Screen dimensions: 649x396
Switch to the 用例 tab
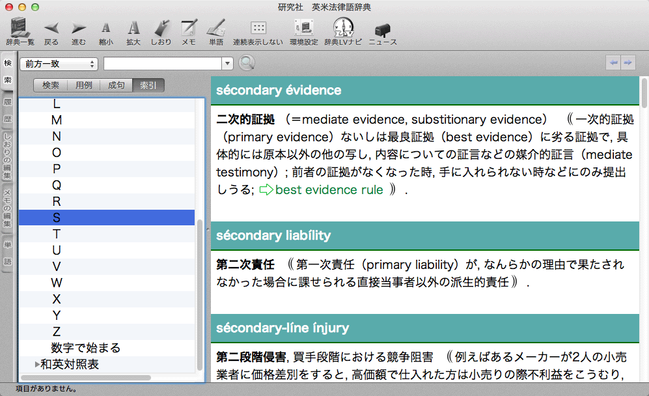click(83, 85)
